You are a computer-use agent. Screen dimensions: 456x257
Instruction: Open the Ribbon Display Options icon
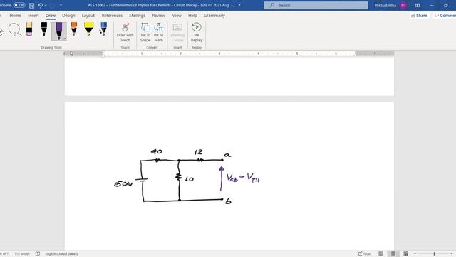click(x=418, y=5)
